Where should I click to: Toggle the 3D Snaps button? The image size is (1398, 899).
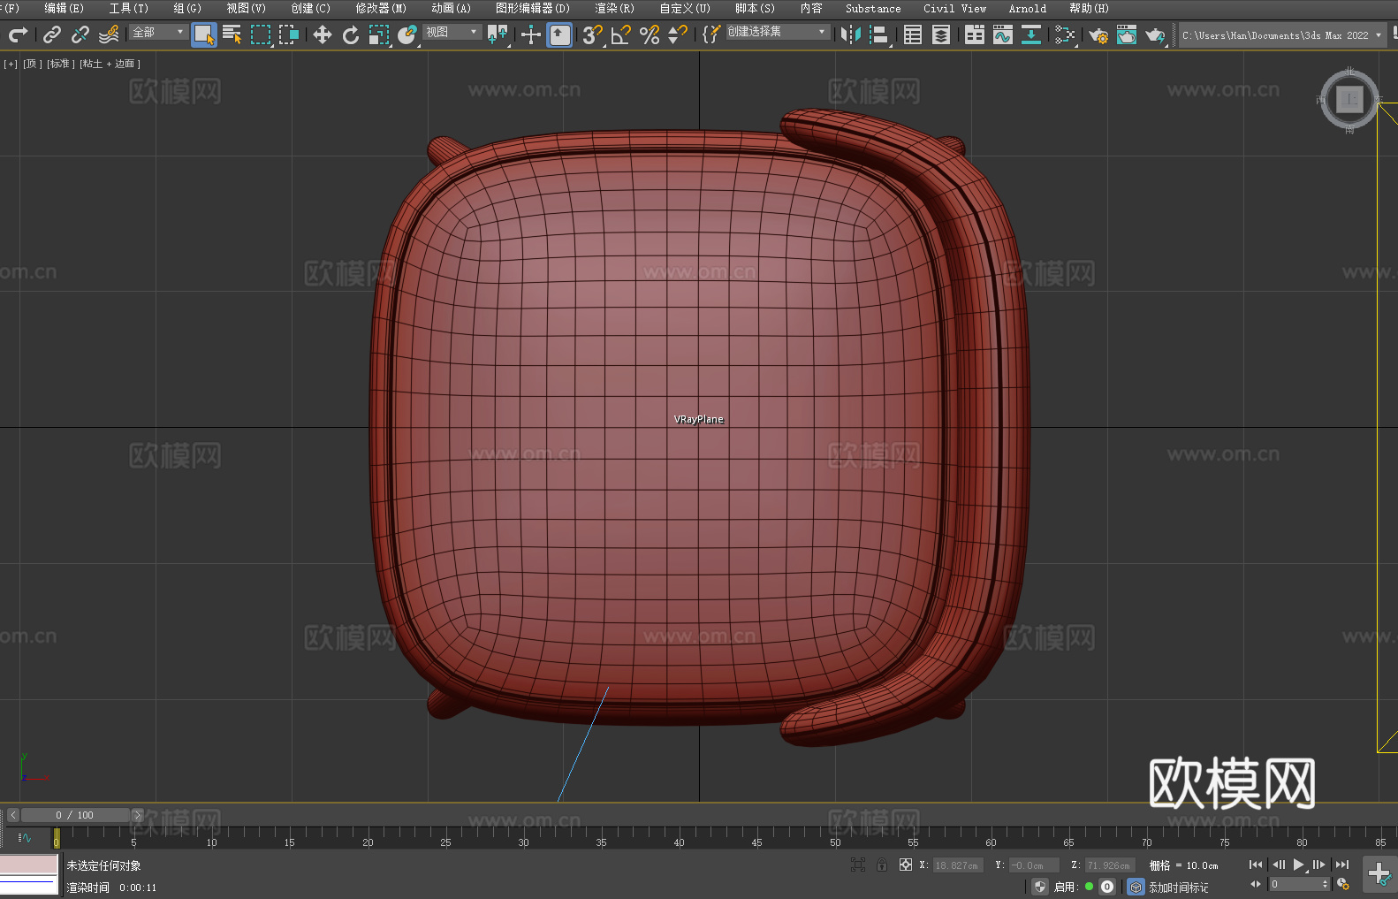point(593,34)
